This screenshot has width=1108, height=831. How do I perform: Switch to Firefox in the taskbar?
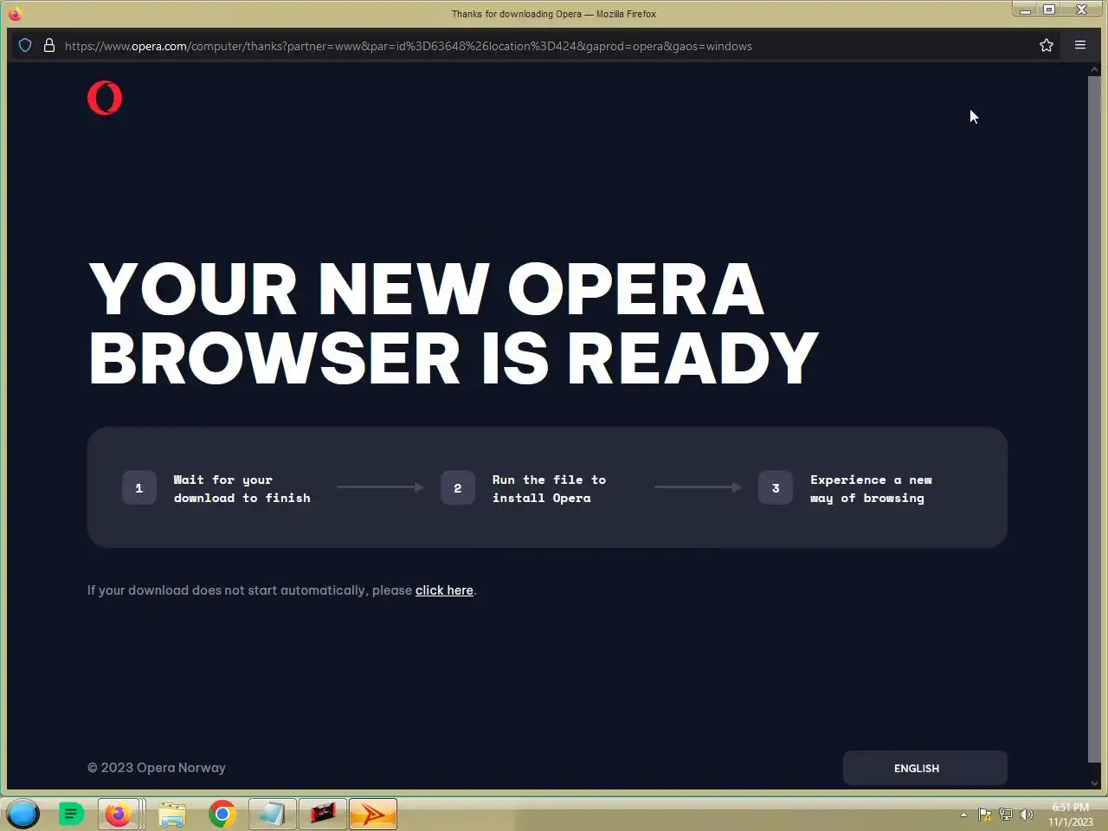(119, 814)
